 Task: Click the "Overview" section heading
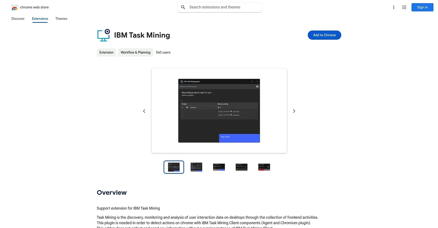[x=112, y=193]
